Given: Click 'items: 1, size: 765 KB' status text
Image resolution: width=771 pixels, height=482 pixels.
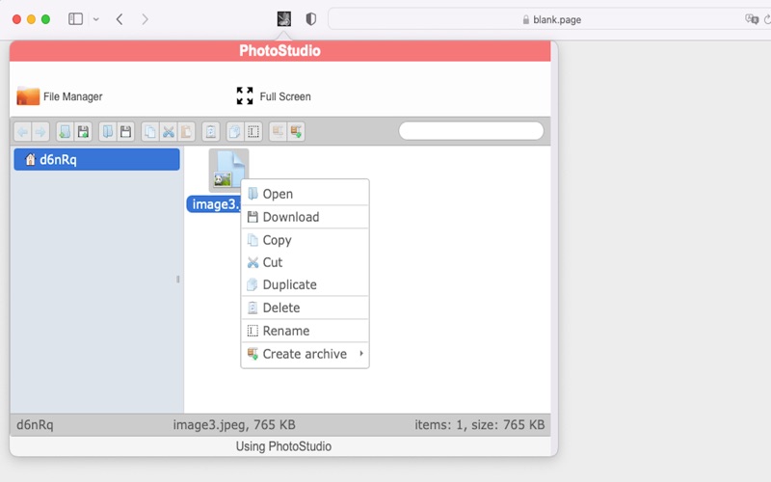Looking at the screenshot, I should pos(479,424).
